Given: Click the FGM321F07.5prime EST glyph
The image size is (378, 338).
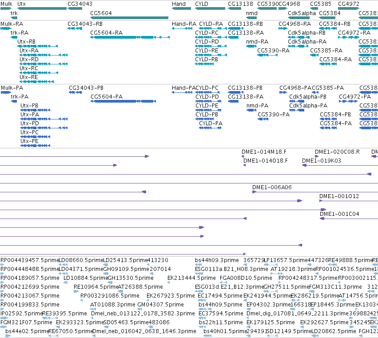Looking at the screenshot, I should pyautogui.click(x=3, y=327).
